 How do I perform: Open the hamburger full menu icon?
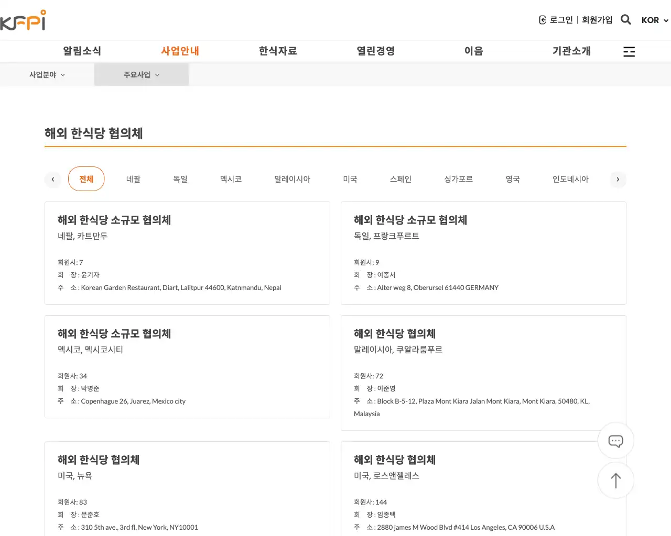[x=629, y=51]
